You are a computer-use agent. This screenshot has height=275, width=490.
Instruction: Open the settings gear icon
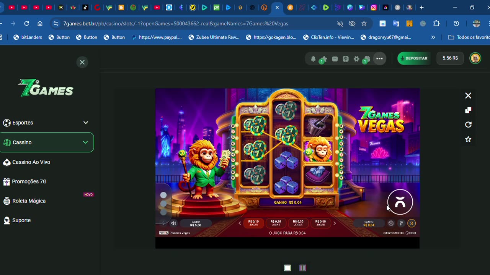coord(356,59)
